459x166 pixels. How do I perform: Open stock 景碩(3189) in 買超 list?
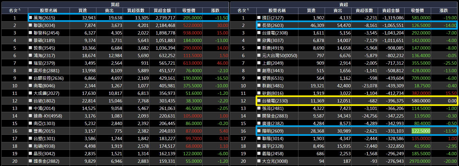[x=44, y=40]
